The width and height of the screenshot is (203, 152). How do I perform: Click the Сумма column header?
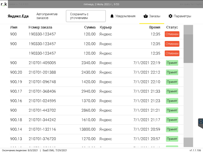[x=90, y=27]
